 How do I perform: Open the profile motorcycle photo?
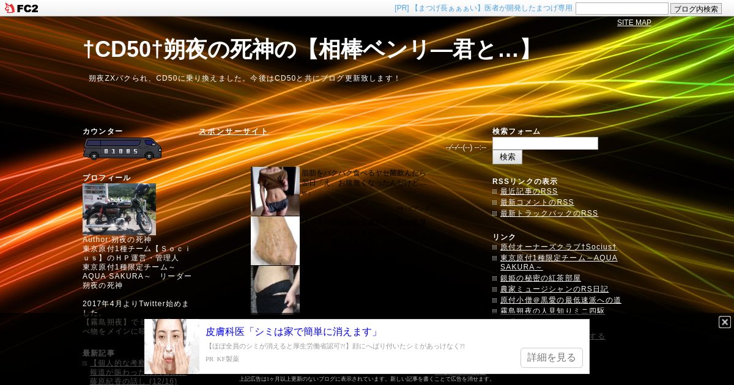(x=119, y=209)
